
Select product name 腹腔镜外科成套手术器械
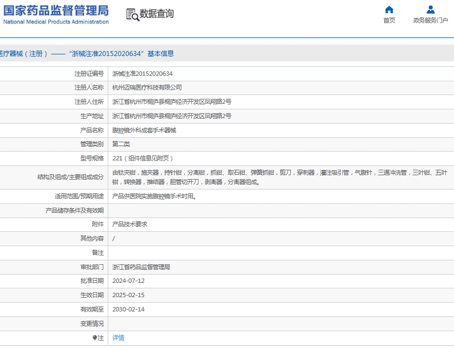(x=144, y=130)
